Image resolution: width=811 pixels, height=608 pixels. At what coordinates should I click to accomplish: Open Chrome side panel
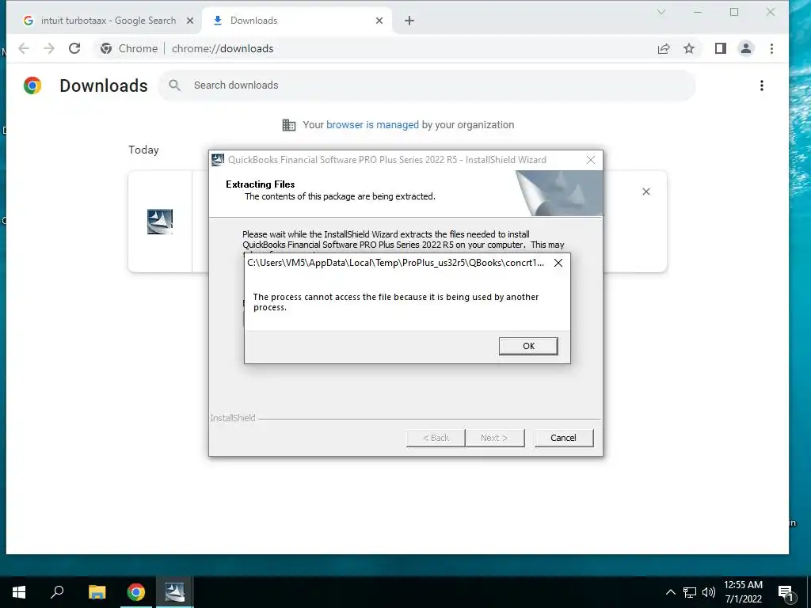[x=721, y=48]
